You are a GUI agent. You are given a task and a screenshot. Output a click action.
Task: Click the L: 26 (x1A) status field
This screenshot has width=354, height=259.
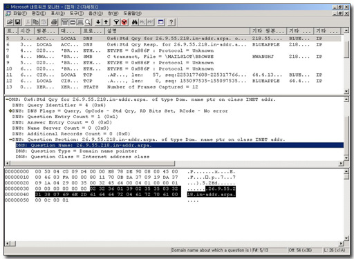pos(336,250)
